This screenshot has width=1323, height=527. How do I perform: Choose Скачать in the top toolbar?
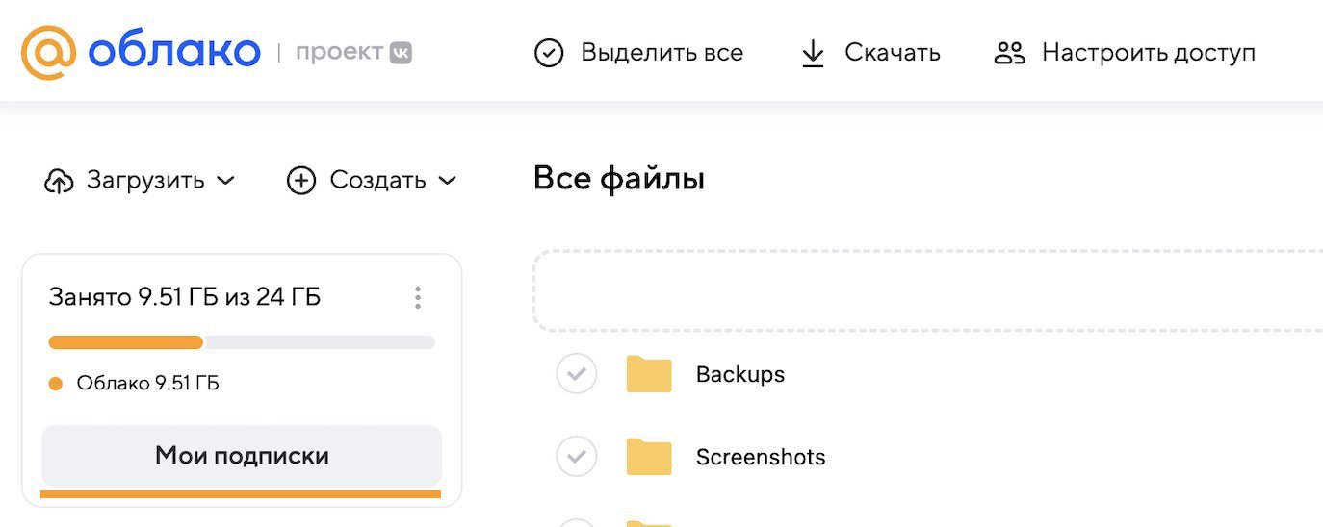(x=892, y=53)
